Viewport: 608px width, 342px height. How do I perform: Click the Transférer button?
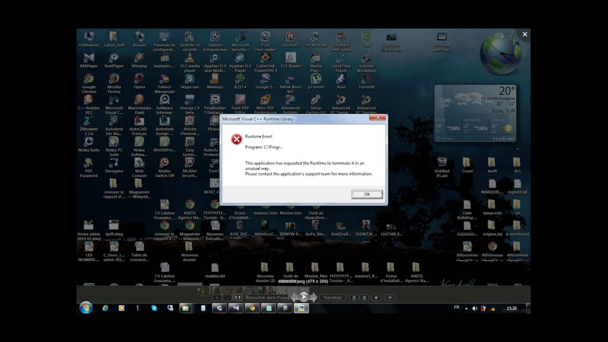point(332,298)
